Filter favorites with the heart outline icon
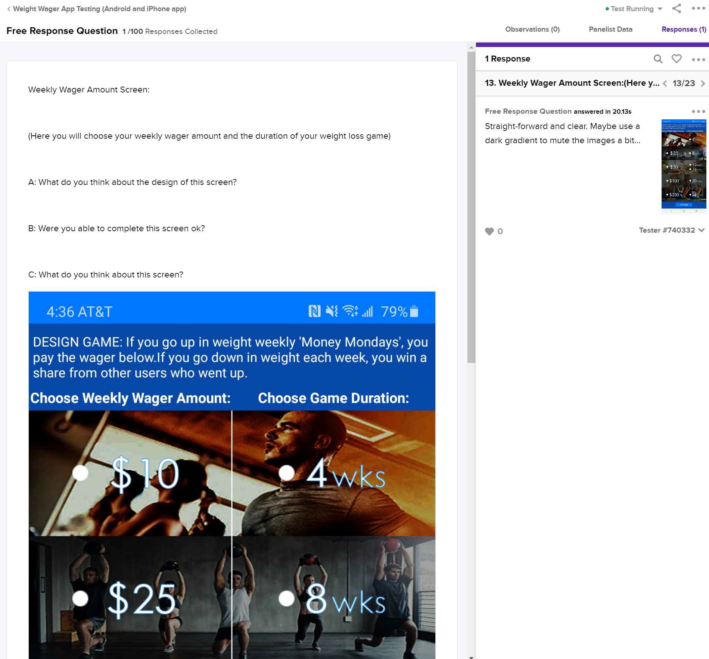709x659 pixels. 677,59
